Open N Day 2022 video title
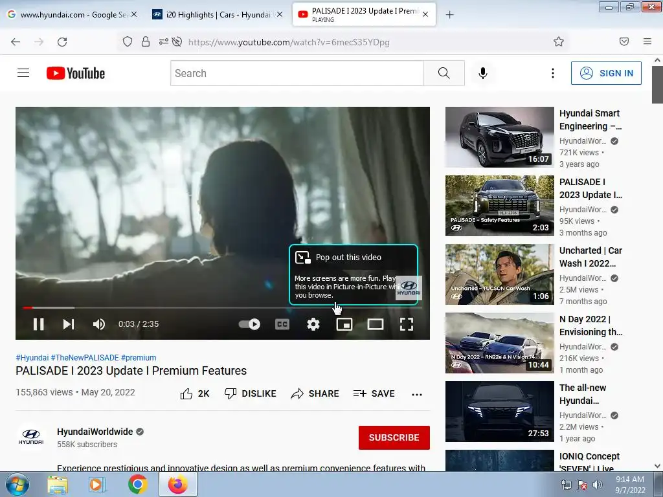 590,326
